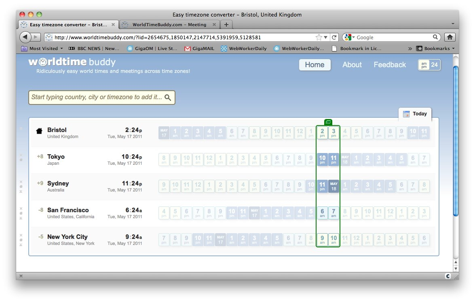Click the Bristol 2:24p current time
The width and height of the screenshot is (475, 302).
click(133, 130)
